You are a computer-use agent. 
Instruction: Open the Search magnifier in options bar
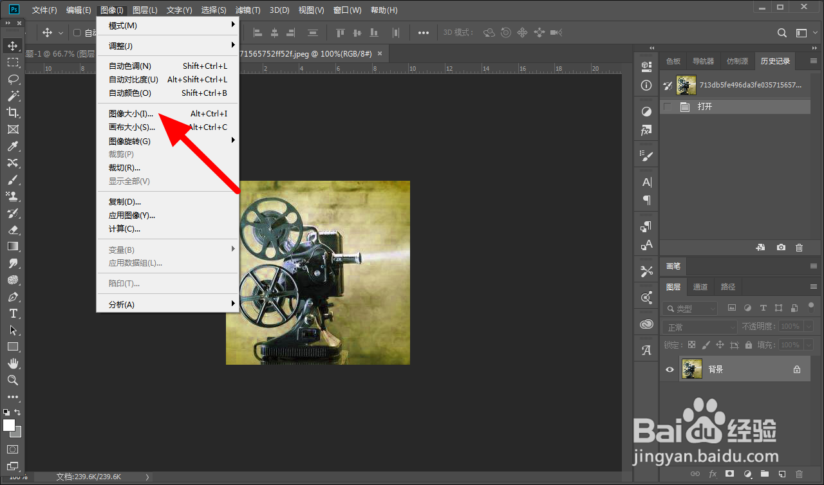click(782, 33)
